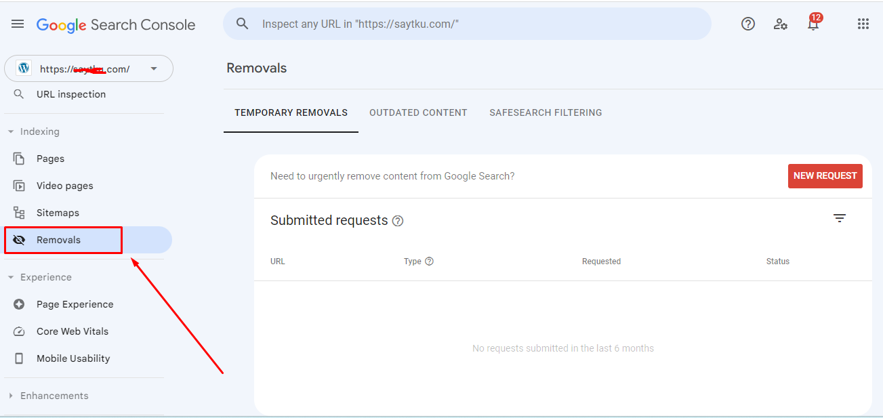
Task: Click the filter icon in Submitted requests
Action: point(840,218)
